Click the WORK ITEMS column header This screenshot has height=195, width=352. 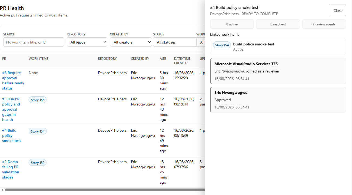click(39, 58)
